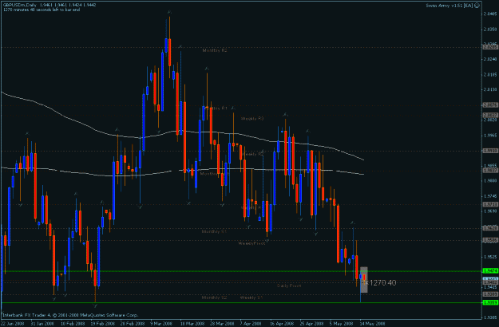Click the 2.0350 price scale value
499x327 pixels.
pyautogui.click(x=490, y=30)
